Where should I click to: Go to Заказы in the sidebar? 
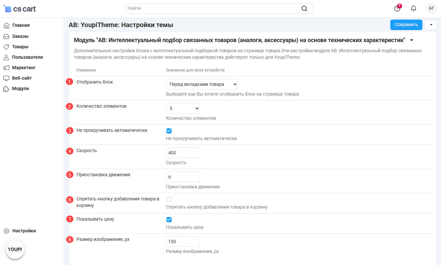tap(20, 36)
